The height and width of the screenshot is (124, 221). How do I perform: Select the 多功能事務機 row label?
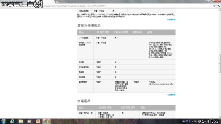pos(84,67)
